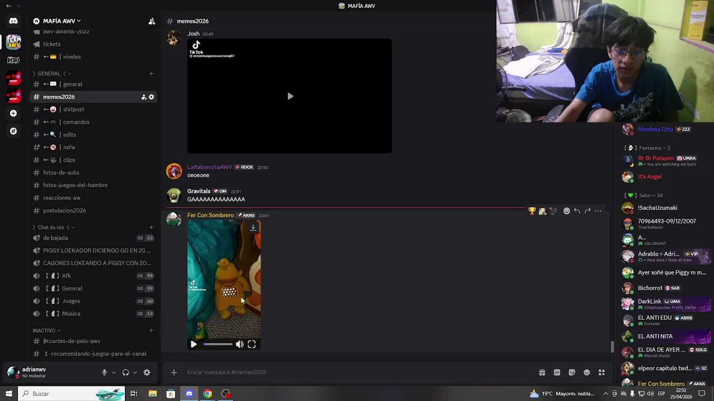This screenshot has height=401, width=714.
Task: Open the shitpost channel
Action: pos(94,110)
